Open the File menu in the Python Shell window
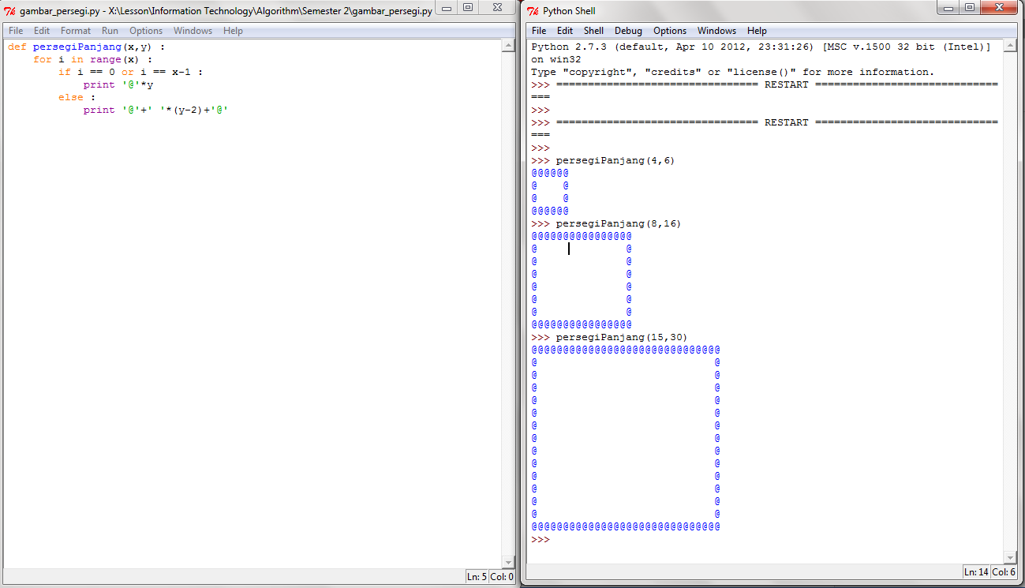The height and width of the screenshot is (588, 1025). pyautogui.click(x=539, y=31)
